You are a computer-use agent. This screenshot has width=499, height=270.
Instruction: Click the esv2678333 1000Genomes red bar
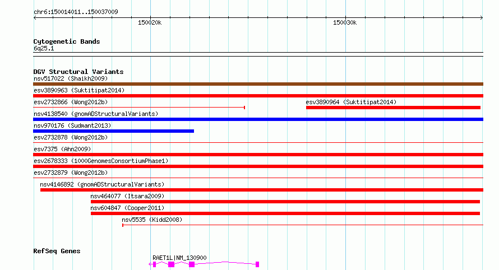click(x=258, y=166)
